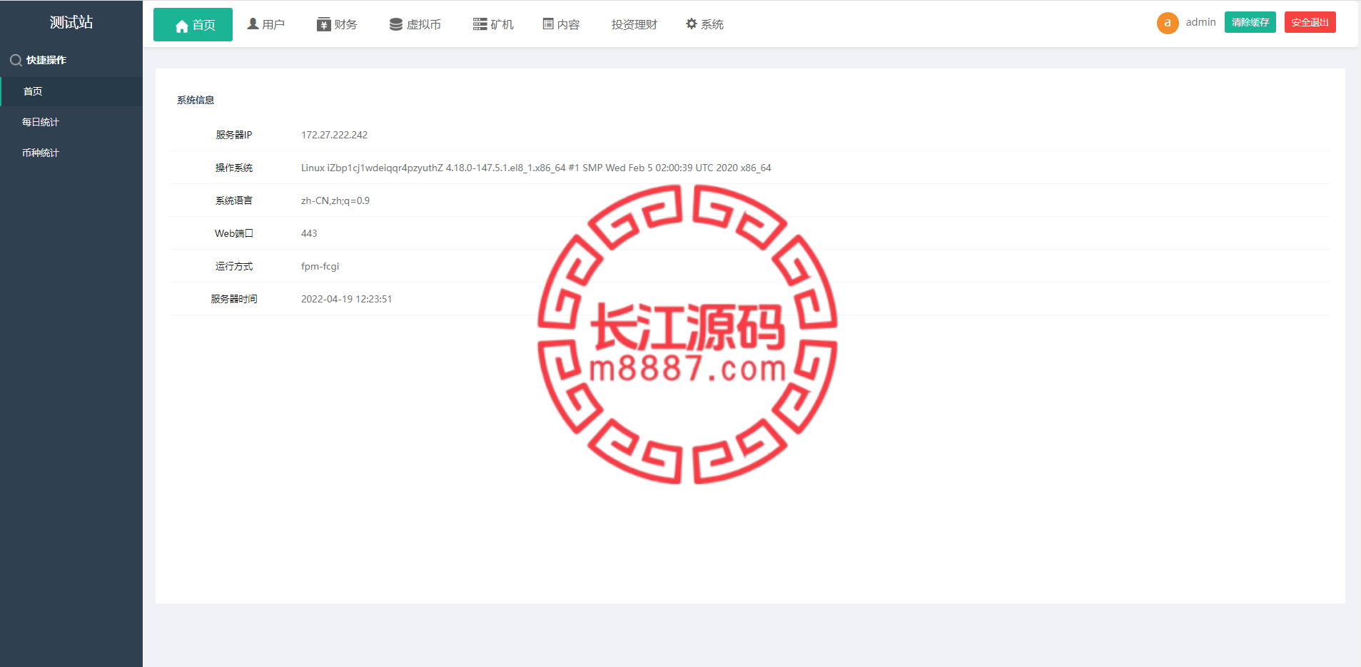Click the home icon in 首页 tab
Viewport: 1361px width, 667px height.
point(182,26)
